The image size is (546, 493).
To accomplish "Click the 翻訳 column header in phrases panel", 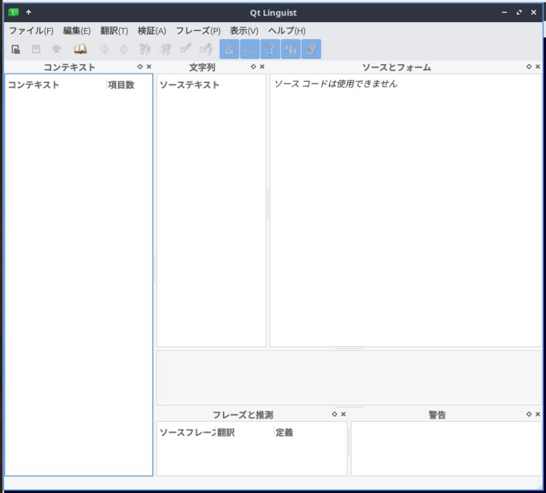I will (245, 433).
